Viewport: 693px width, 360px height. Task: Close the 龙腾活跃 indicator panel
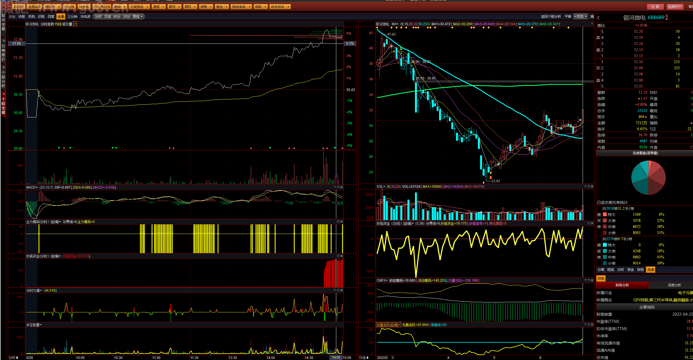click(x=592, y=325)
